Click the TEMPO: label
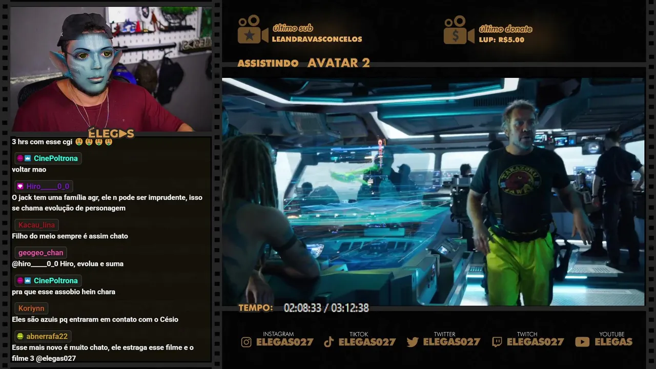 click(x=256, y=308)
